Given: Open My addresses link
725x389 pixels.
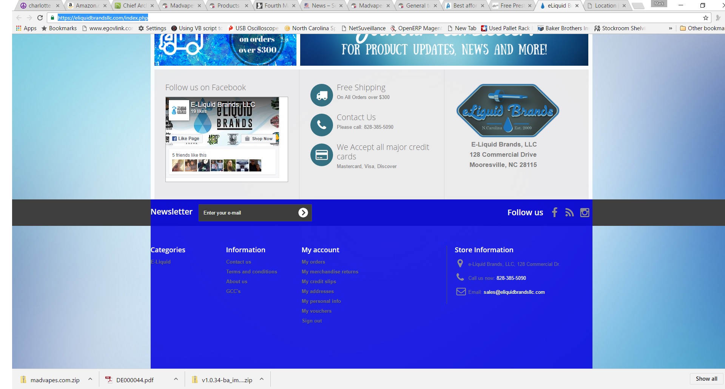Looking at the screenshot, I should coord(318,291).
